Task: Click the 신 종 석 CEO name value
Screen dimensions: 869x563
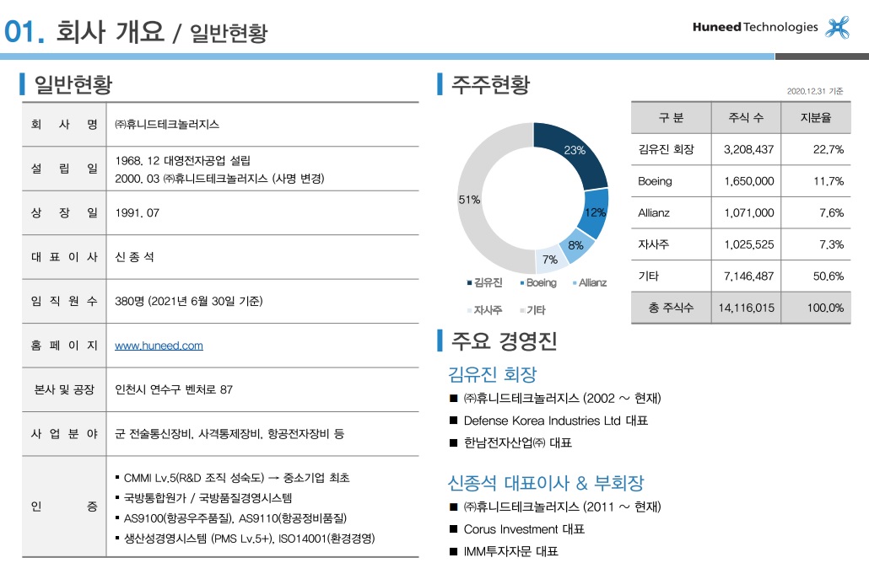Action: (134, 257)
